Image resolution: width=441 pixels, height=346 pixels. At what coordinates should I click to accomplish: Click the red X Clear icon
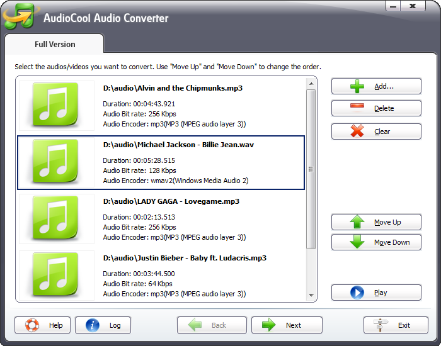coord(357,131)
